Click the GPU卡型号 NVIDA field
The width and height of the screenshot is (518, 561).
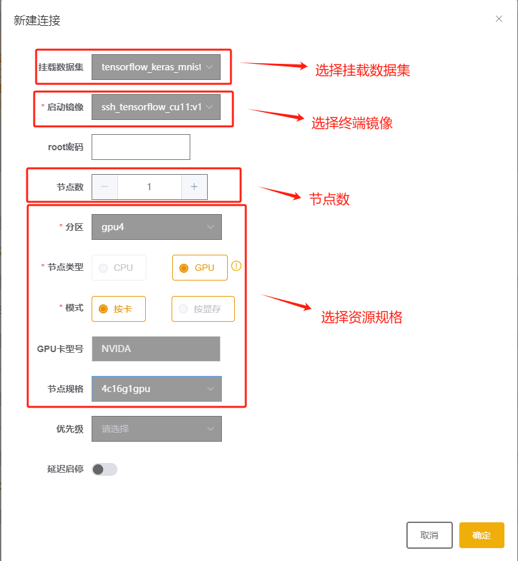[156, 349]
